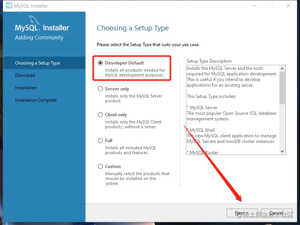Click 'Installs only the MySQL Client products' text

[x=133, y=124]
